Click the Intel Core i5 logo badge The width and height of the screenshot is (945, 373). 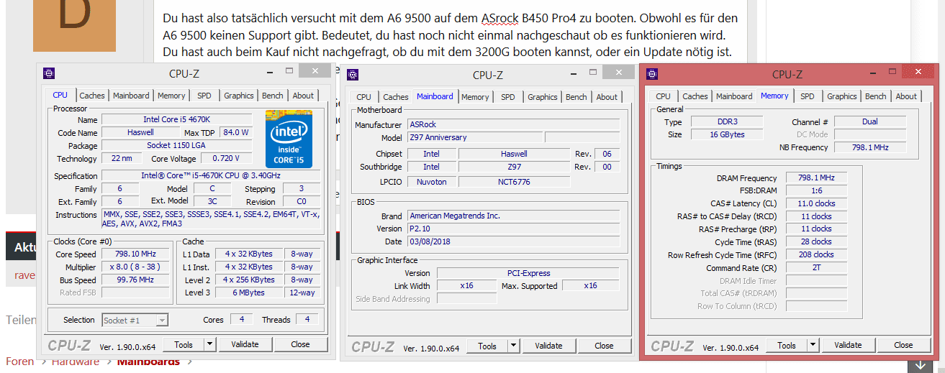coord(289,139)
